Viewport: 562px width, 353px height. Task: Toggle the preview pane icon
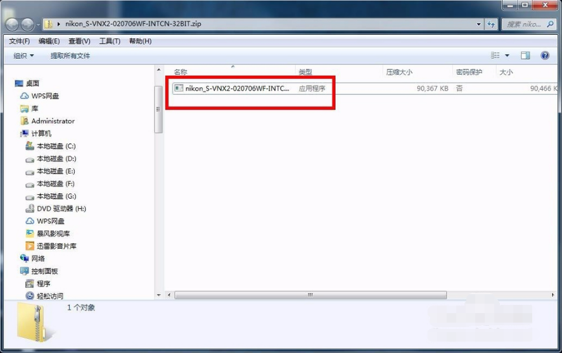coord(525,56)
